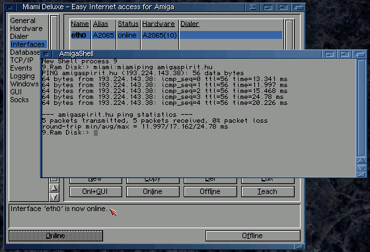Click AmigaShell scroll up arrow
370x252 pixels.
(x=361, y=161)
